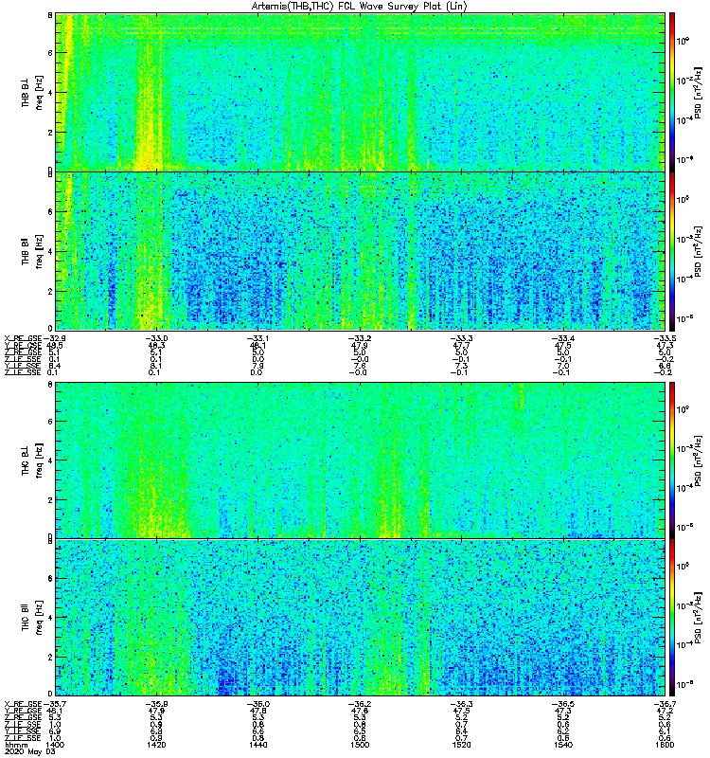This screenshot has height=758, width=710.
Task: Click the 1400 time tick label
Action: (x=55, y=745)
